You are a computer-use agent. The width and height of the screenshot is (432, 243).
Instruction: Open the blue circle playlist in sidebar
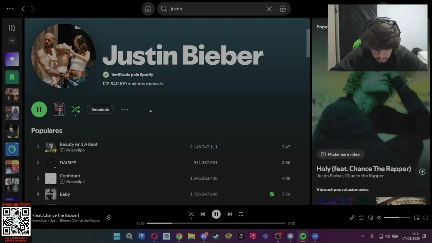(x=12, y=149)
